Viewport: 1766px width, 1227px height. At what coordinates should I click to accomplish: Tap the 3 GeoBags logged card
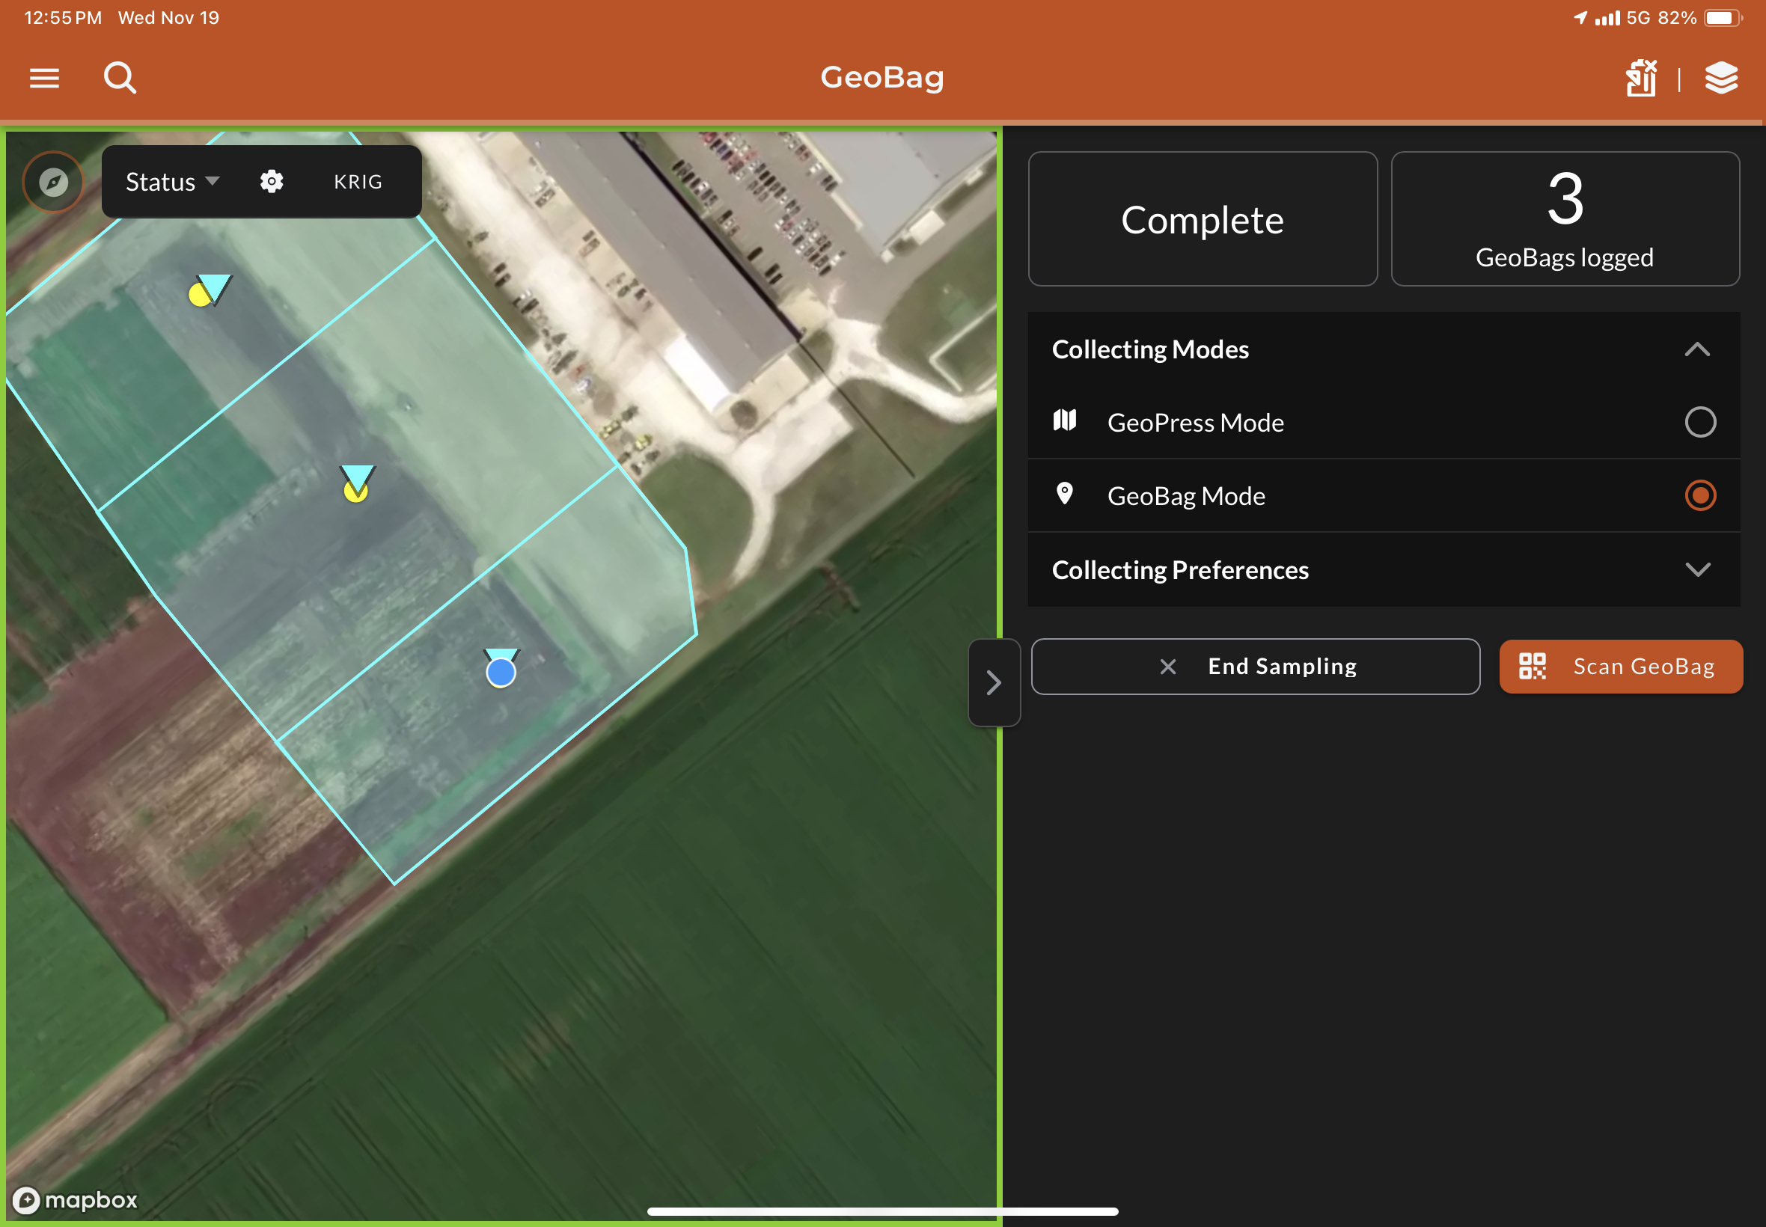(x=1565, y=219)
